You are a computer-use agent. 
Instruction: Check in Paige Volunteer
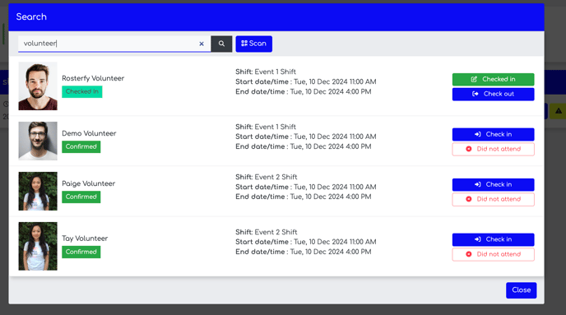pyautogui.click(x=493, y=184)
